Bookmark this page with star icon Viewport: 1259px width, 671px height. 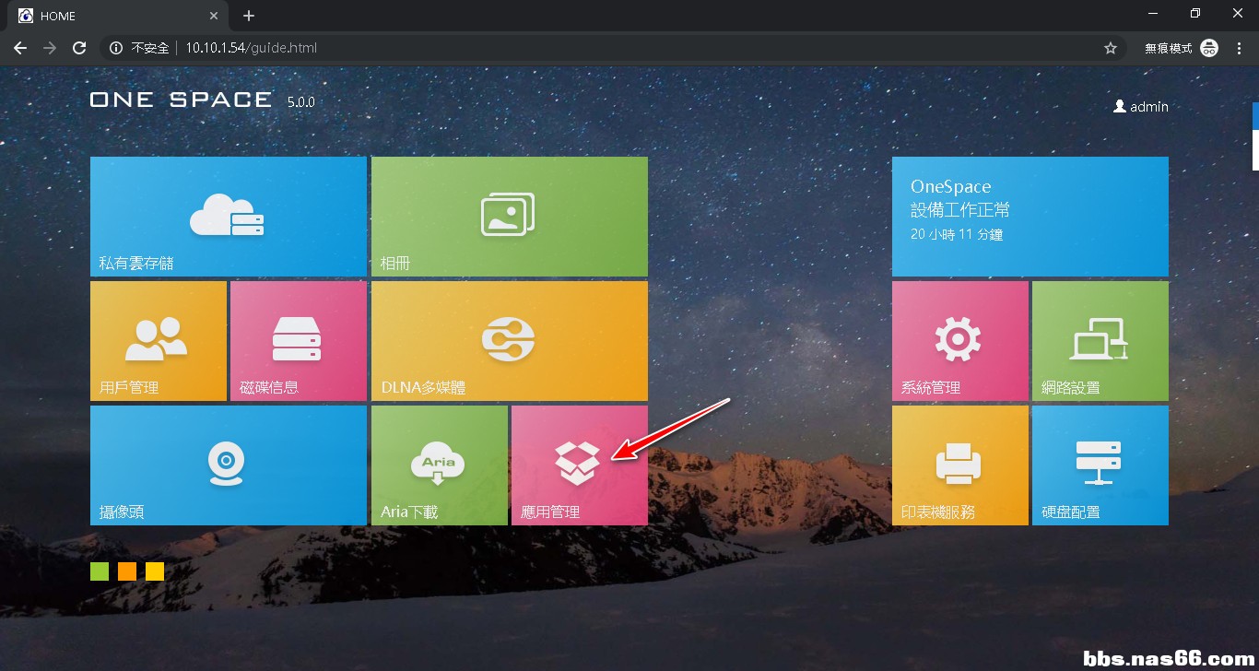(x=1111, y=48)
